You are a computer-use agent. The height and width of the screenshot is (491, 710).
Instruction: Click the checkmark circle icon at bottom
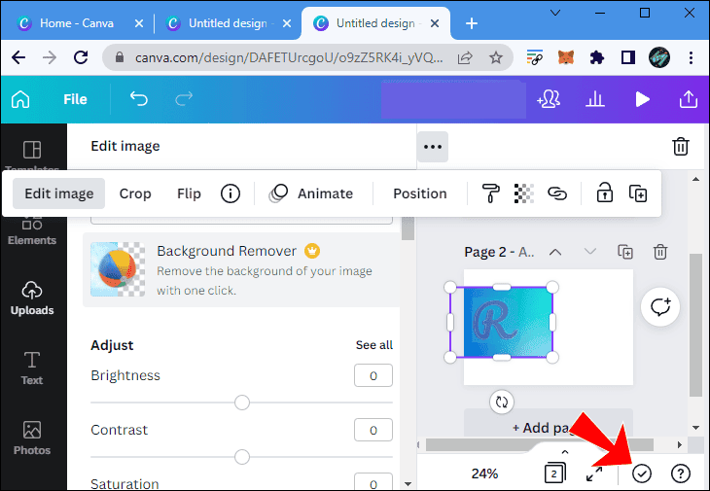[641, 473]
